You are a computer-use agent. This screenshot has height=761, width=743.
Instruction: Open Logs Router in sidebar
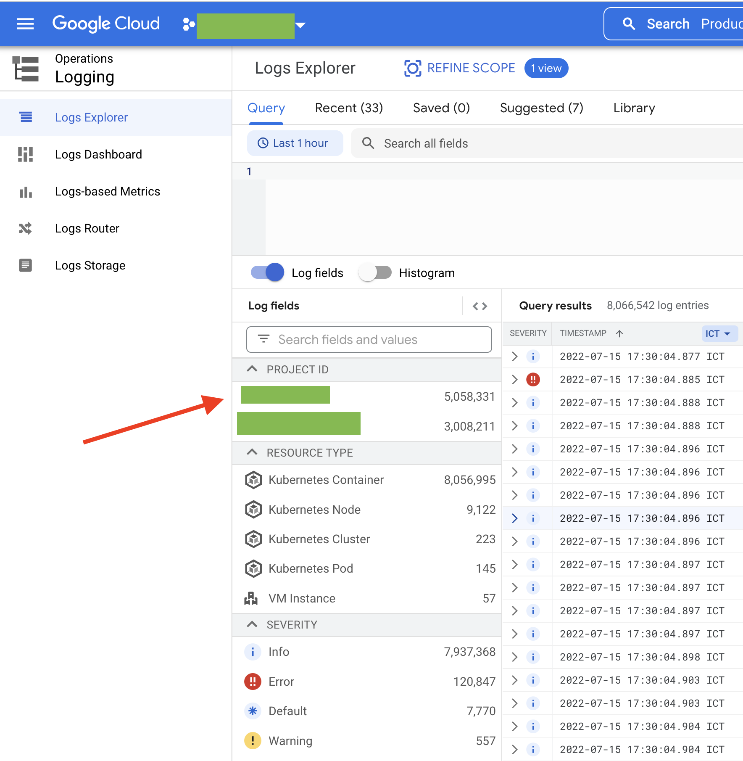[116, 228]
